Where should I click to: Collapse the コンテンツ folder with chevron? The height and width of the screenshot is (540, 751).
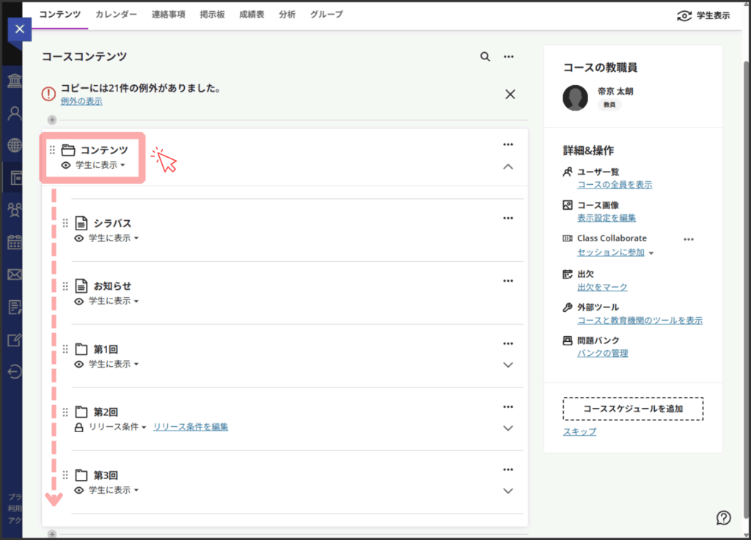508,167
